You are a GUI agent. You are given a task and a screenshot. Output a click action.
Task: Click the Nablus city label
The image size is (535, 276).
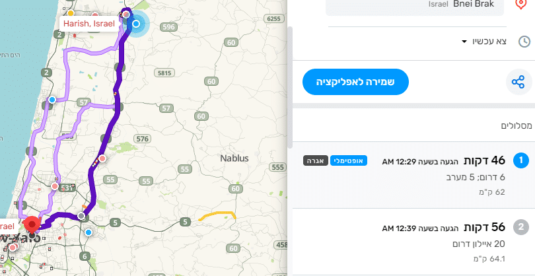tap(234, 158)
